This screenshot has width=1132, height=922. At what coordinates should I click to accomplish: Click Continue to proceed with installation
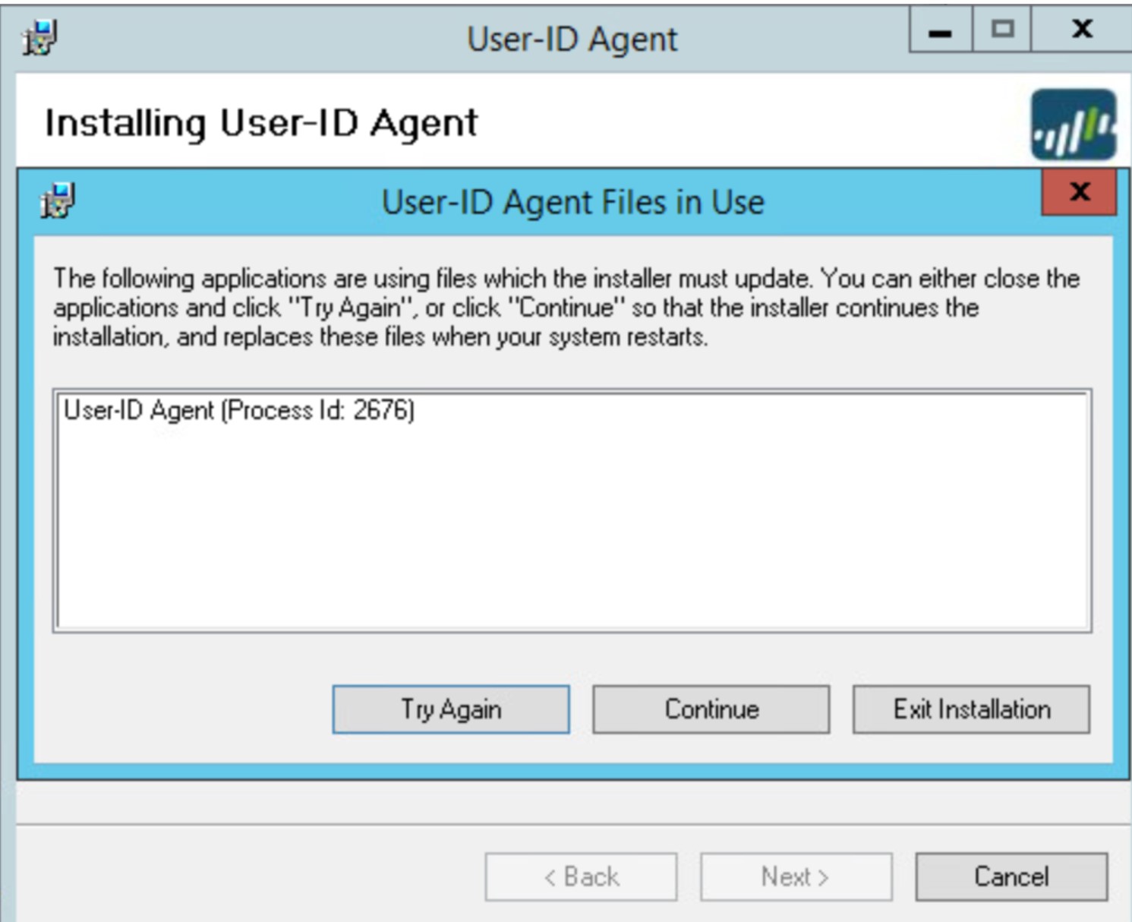coord(711,708)
